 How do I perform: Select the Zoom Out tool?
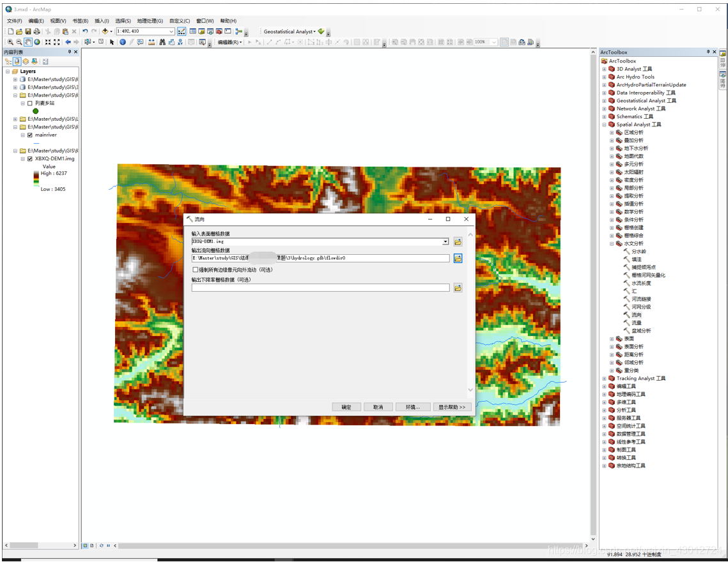click(x=19, y=42)
